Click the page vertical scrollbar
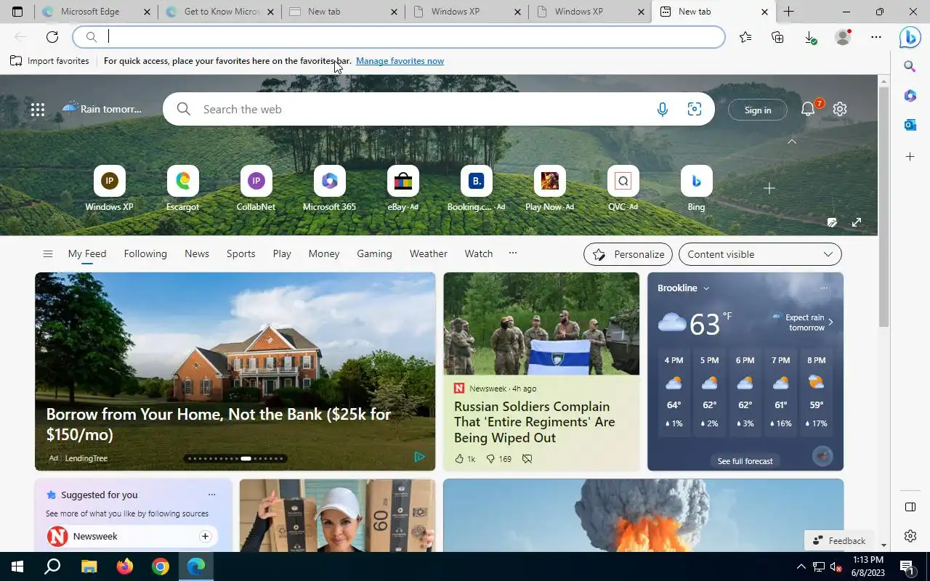 tap(884, 207)
